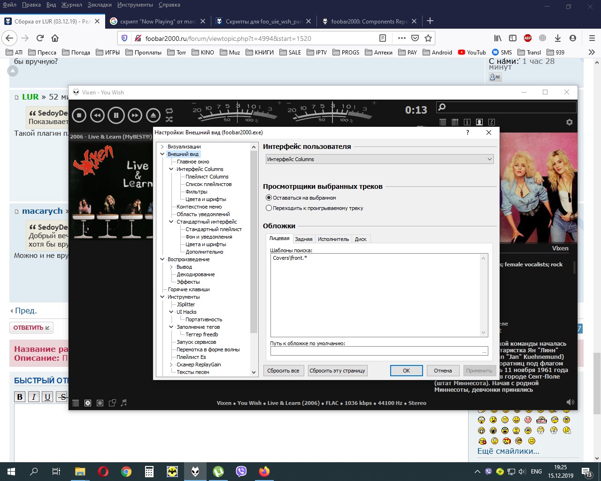Click the search magnifier icon in player
This screenshot has height=481, width=601.
442,107
